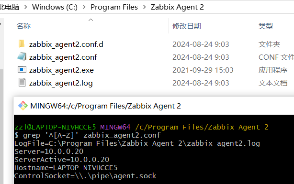
Task: Expand the chevron after Windows (C:) breadcrumb
Action: [x=84, y=7]
